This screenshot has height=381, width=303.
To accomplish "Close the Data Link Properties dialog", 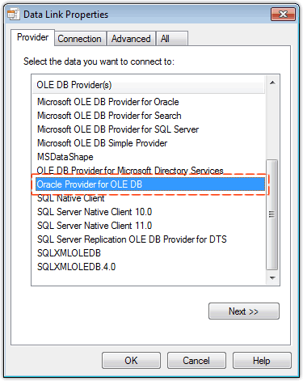I will click(x=283, y=14).
